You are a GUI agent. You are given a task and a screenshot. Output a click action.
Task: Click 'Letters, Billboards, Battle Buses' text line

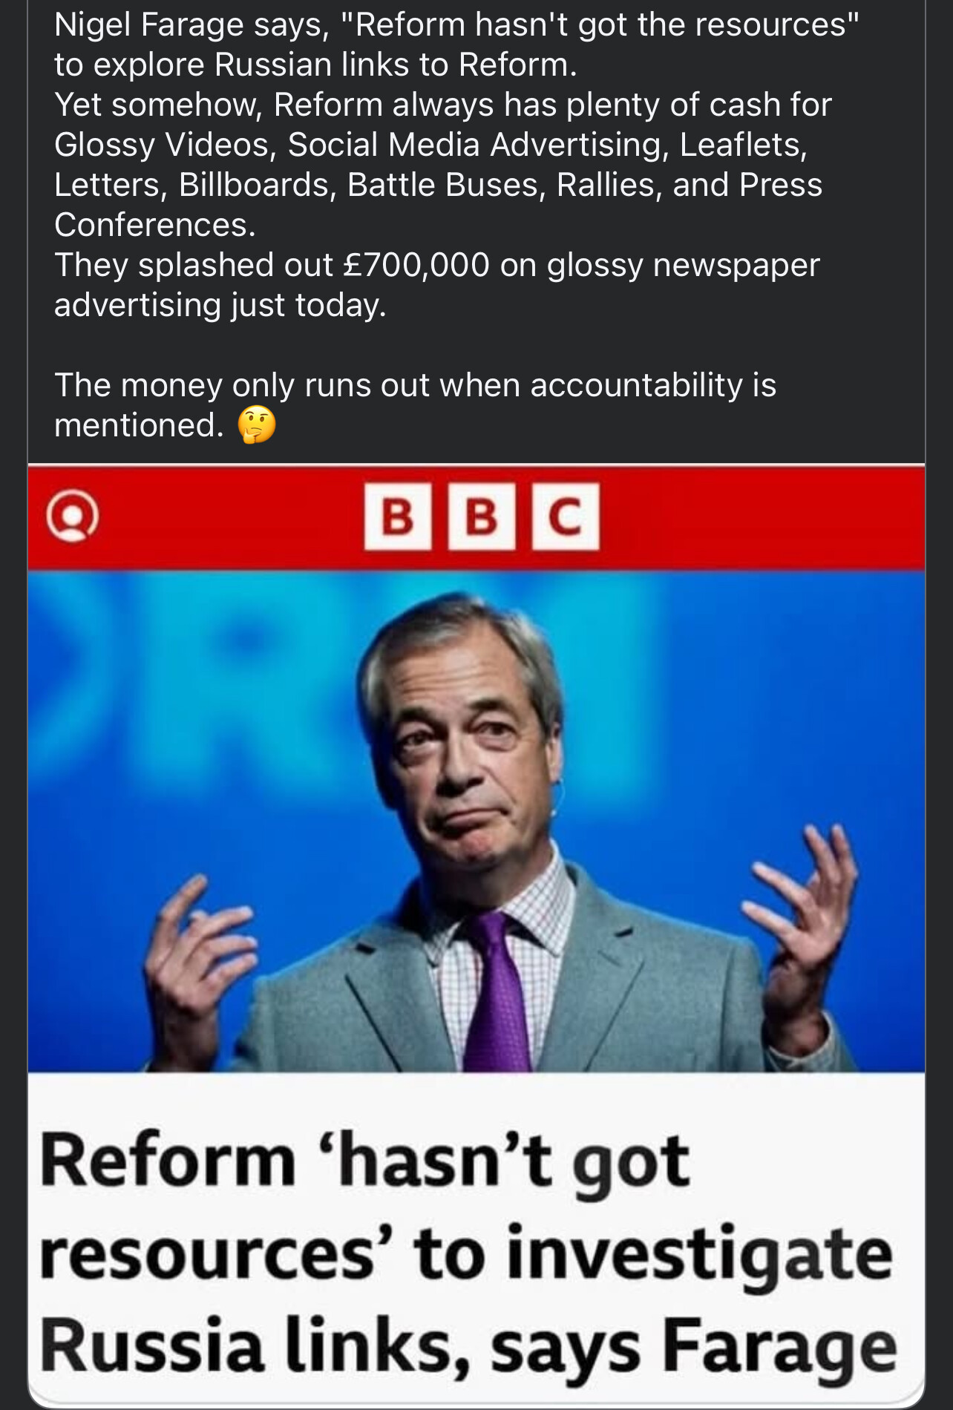pyautogui.click(x=438, y=185)
